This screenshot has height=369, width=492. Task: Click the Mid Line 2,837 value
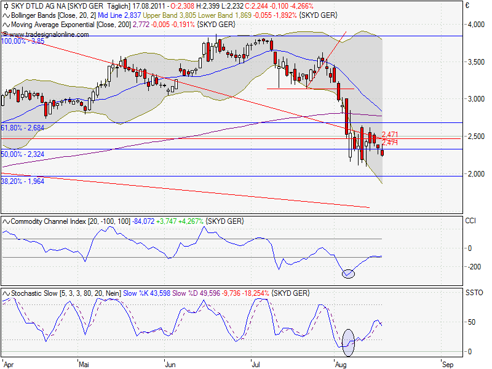point(119,15)
